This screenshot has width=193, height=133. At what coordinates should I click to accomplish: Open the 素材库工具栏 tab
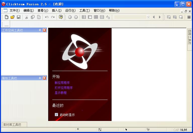click(15, 124)
